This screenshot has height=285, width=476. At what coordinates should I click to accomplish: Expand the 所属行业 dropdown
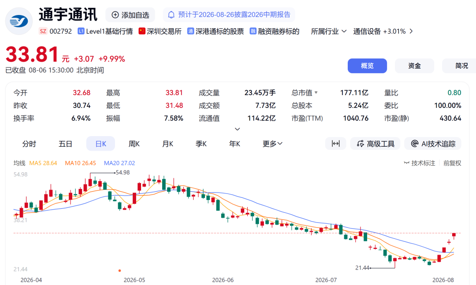pyautogui.click(x=328, y=31)
